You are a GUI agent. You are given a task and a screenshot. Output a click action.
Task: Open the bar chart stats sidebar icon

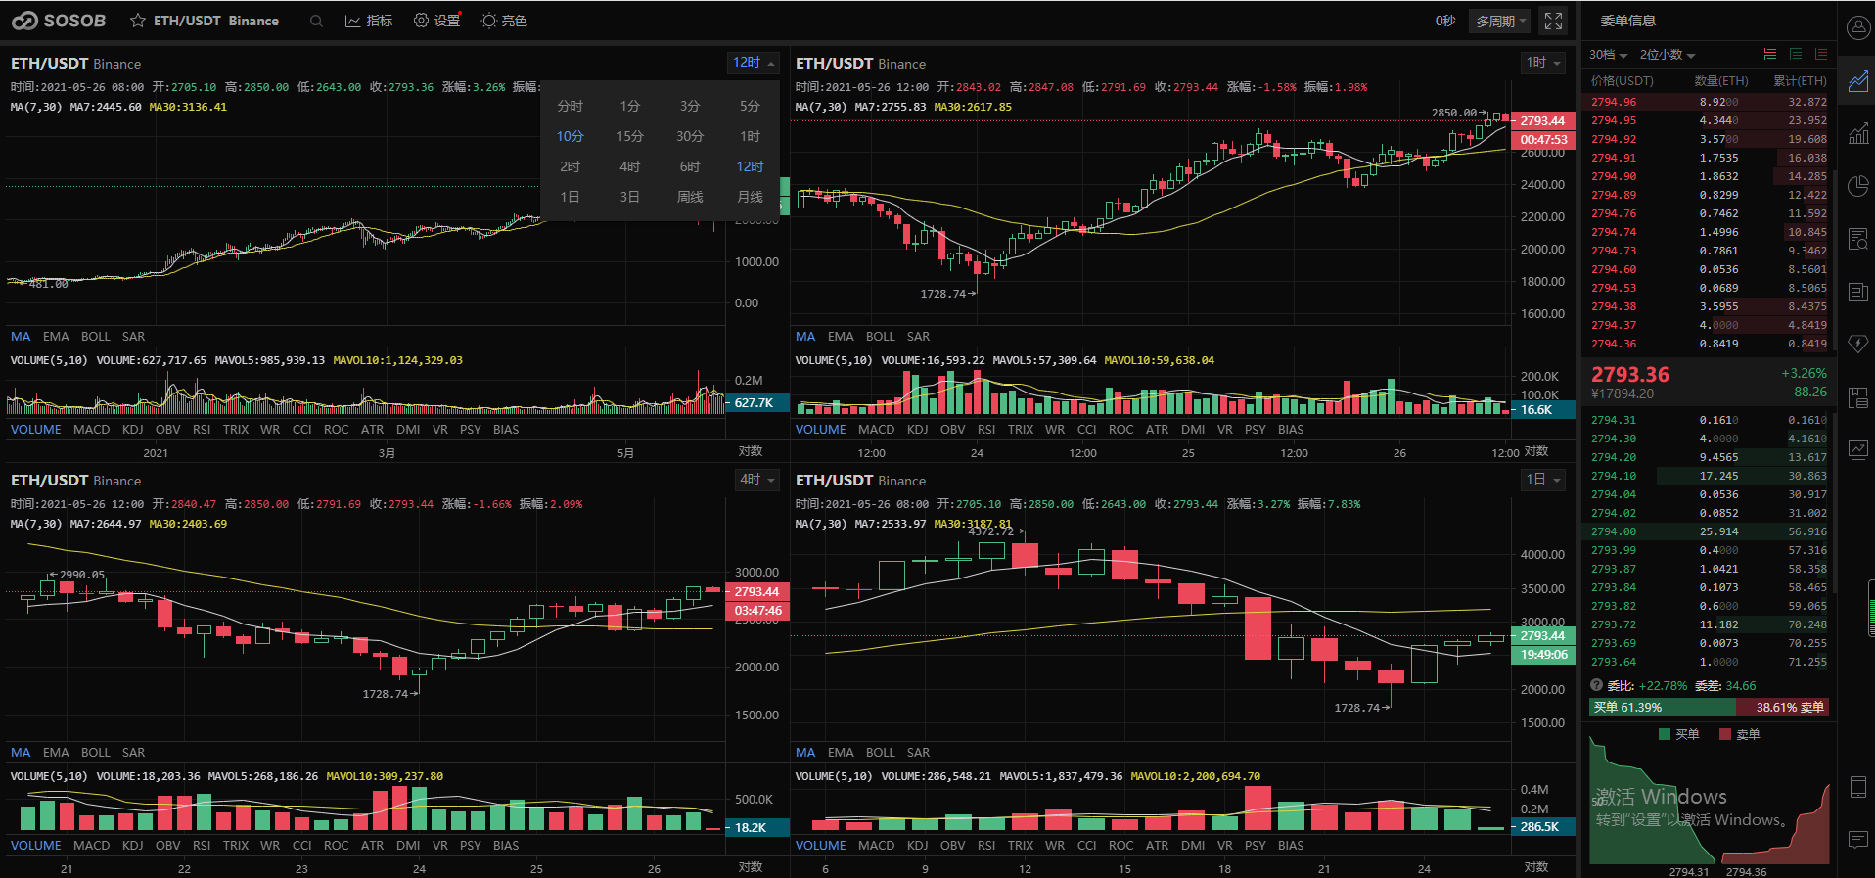tap(1857, 133)
